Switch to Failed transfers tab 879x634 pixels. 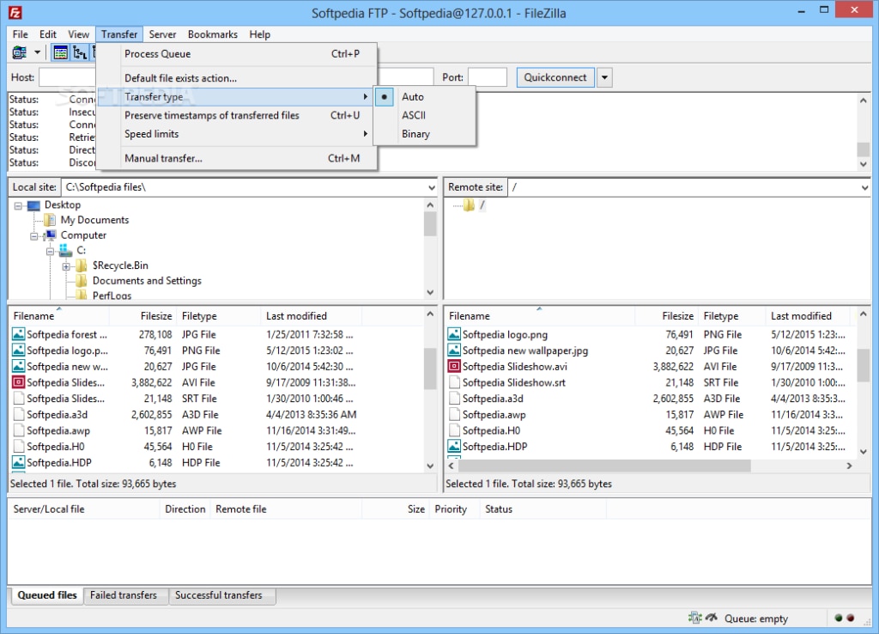click(124, 595)
